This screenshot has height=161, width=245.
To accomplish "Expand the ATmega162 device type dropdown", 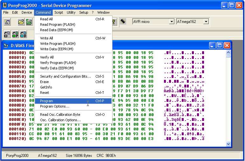I will pos(206,22).
